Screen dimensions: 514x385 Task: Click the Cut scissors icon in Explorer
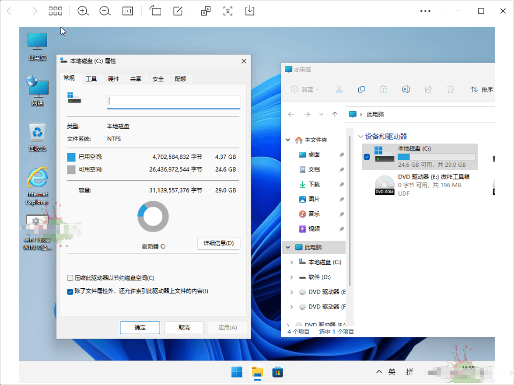(339, 89)
